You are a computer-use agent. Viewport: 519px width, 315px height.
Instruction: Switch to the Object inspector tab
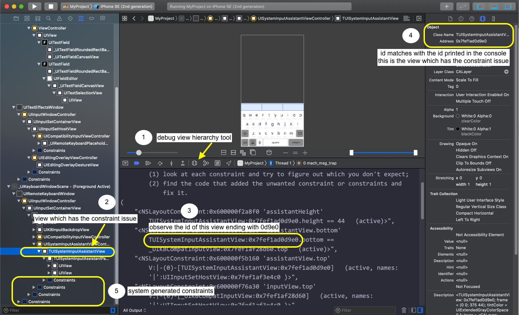point(483,19)
